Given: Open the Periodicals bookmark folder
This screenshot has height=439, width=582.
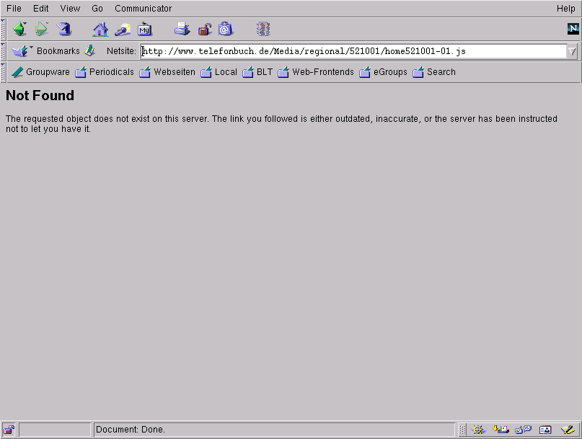Looking at the screenshot, I should pyautogui.click(x=105, y=72).
